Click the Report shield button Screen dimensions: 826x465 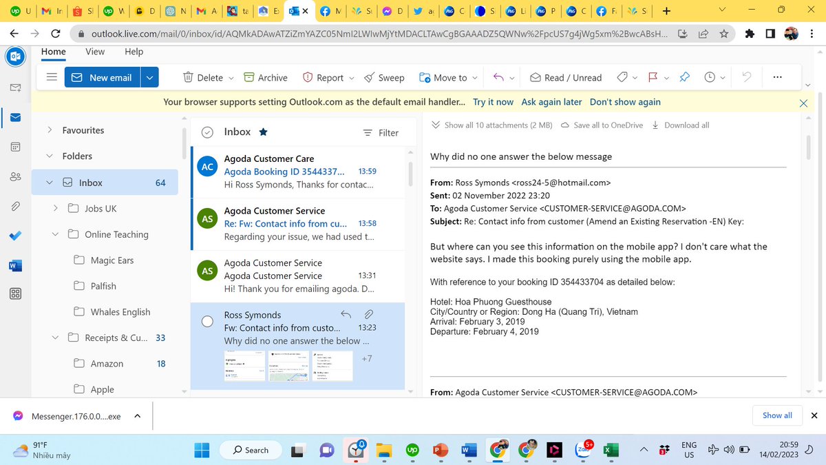(323, 78)
